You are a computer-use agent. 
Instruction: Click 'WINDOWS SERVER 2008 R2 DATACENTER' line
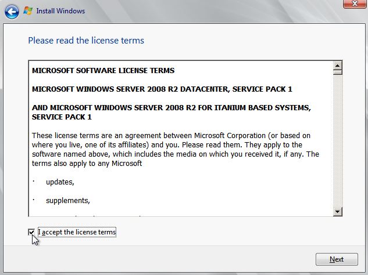point(162,89)
